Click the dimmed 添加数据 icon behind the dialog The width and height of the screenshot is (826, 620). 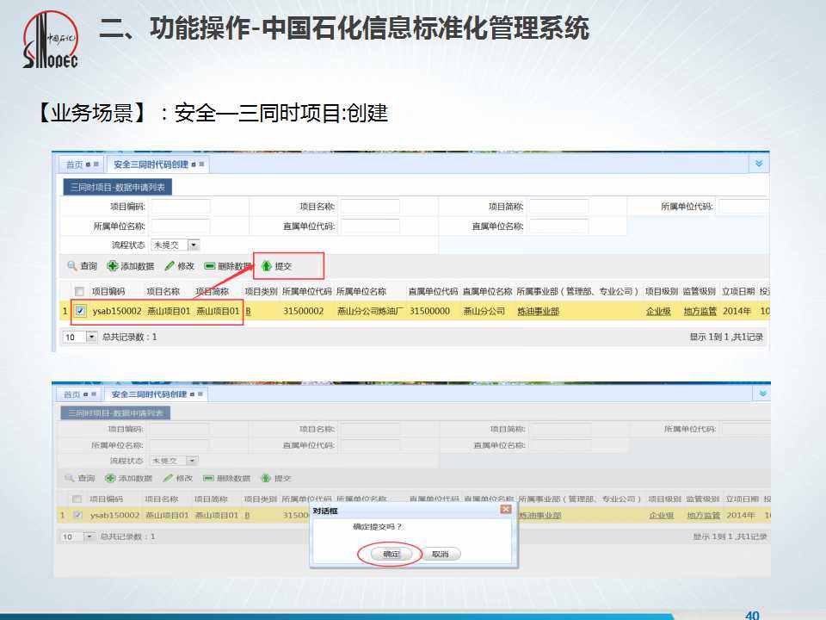point(110,478)
